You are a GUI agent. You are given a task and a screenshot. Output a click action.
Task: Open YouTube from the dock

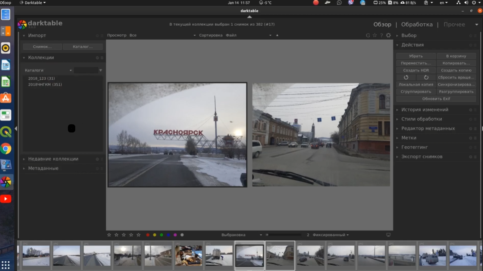6,199
